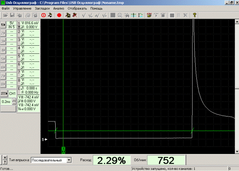Click the scrollbar down arrow of the waveform area
Screen dimensions: 239x171
(x=237, y=151)
